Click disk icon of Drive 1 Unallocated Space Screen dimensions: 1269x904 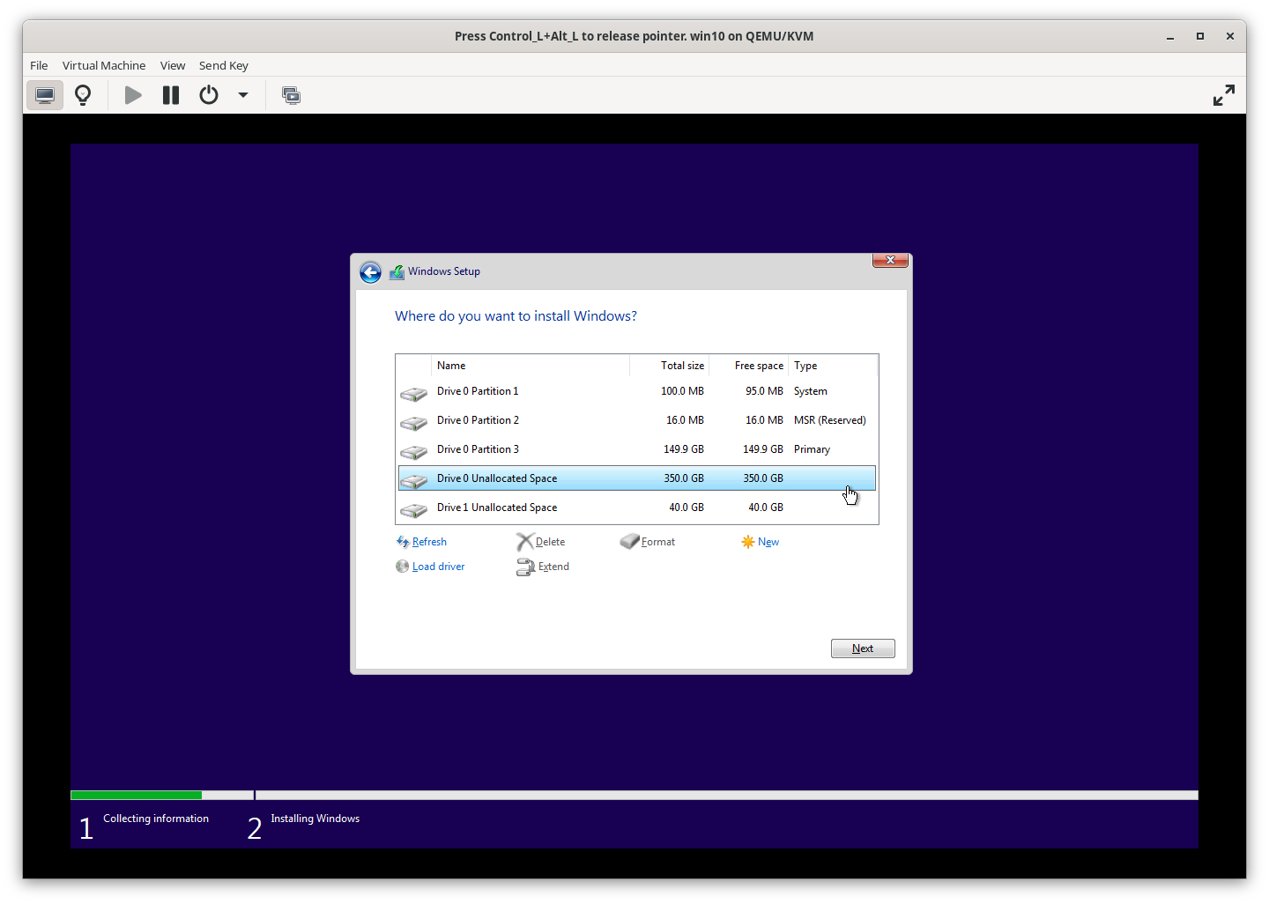click(x=413, y=510)
